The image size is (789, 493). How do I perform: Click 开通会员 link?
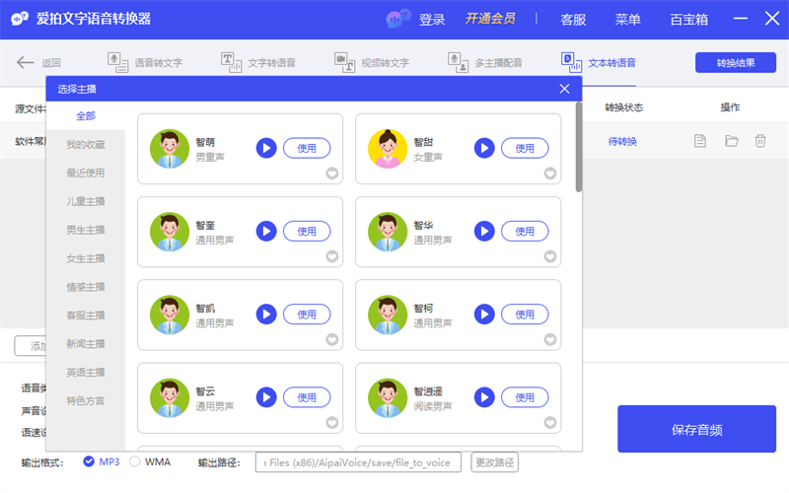click(x=490, y=19)
